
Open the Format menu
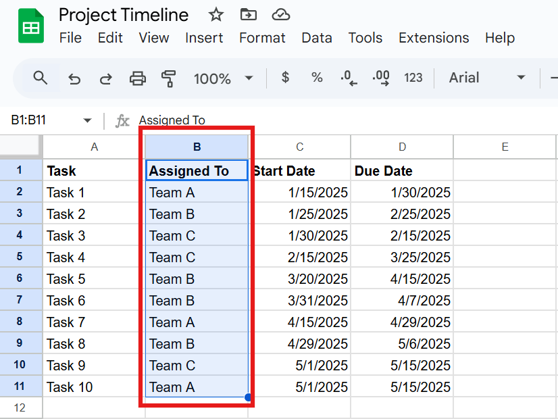(x=262, y=38)
